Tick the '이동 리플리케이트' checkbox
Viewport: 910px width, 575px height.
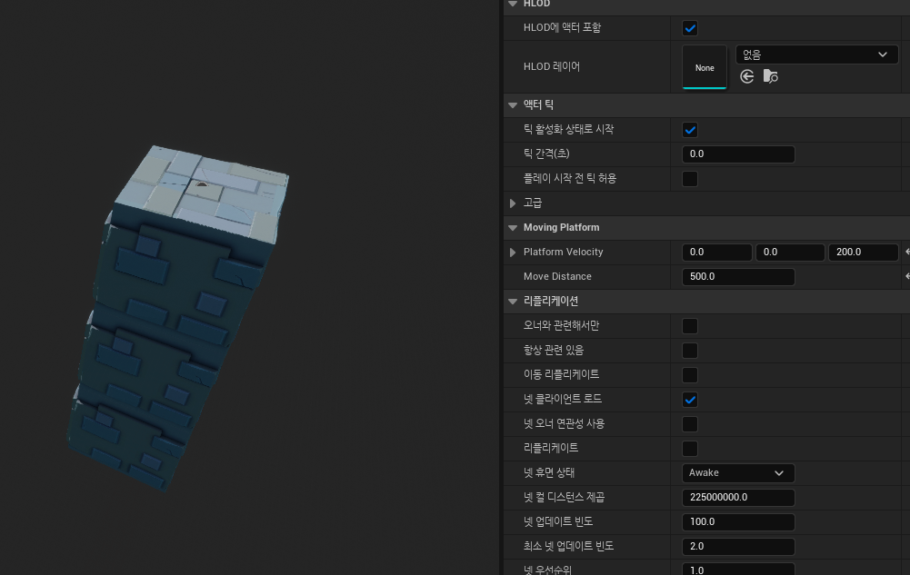[689, 375]
